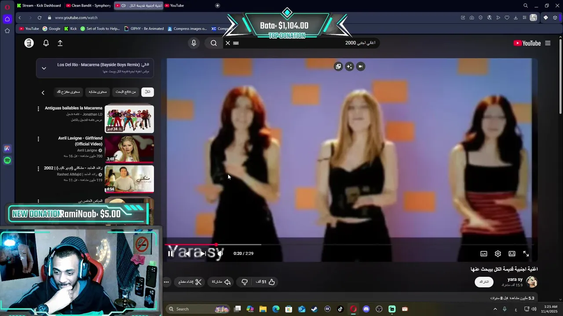
Task: Clear the YouTube search box with X
Action: click(228, 43)
